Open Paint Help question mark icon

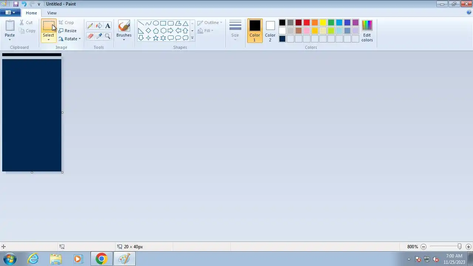(x=469, y=13)
